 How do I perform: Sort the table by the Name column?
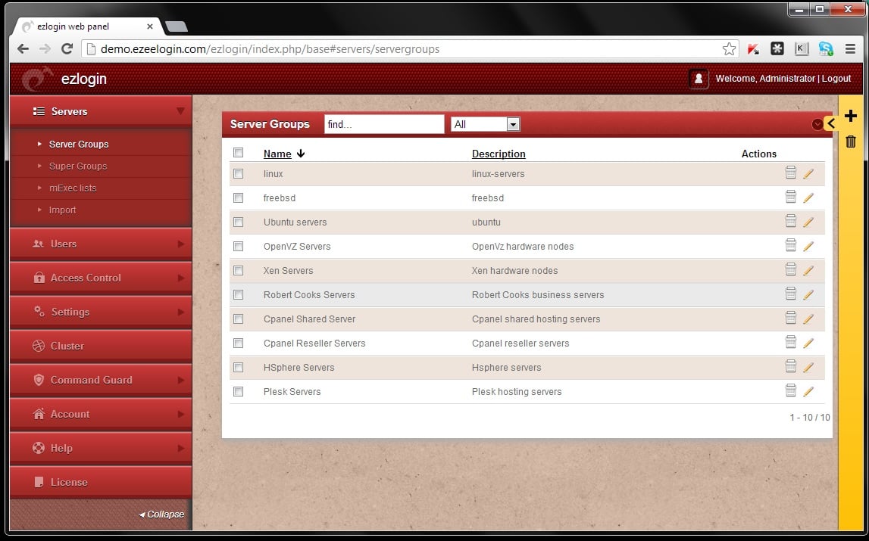[x=277, y=154]
